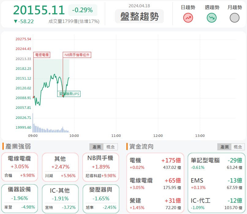Viewport: 247px width, 214px height.
Task: Click the 週趨勢 label
Action: tap(212, 7)
